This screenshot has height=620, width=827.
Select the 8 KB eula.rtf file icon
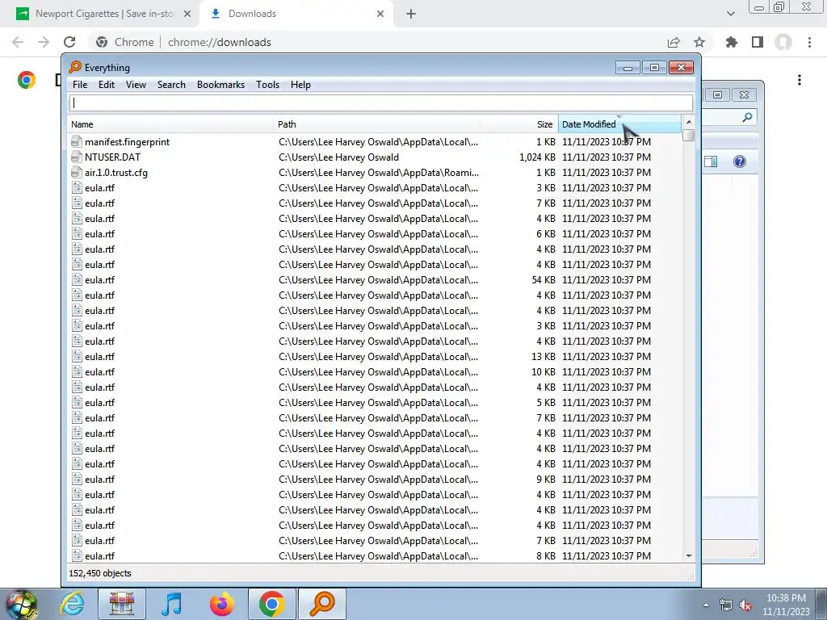click(77, 555)
